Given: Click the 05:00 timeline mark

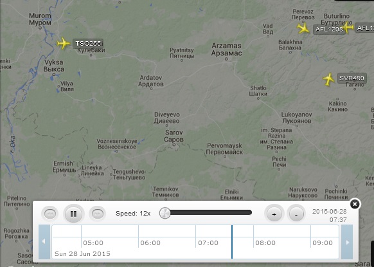Looking at the screenshot, I should click(x=93, y=243).
